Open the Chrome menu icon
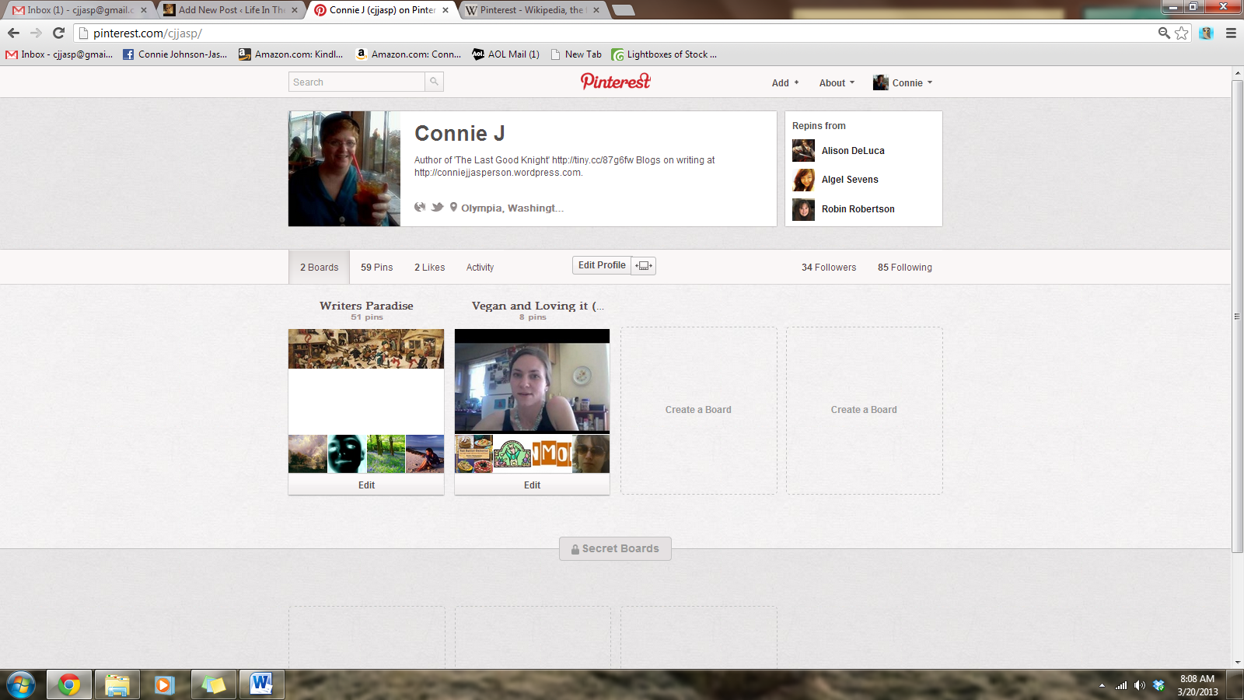 (1231, 33)
